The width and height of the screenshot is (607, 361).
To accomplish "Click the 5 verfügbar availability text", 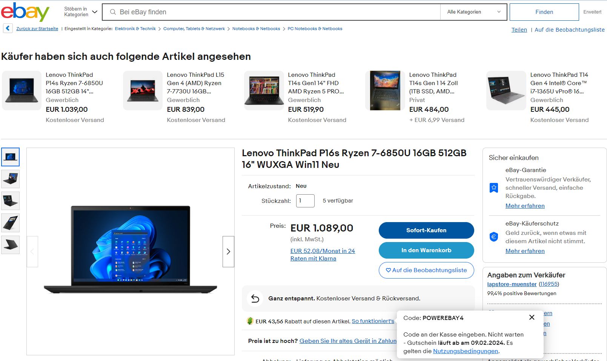I will tap(338, 201).
